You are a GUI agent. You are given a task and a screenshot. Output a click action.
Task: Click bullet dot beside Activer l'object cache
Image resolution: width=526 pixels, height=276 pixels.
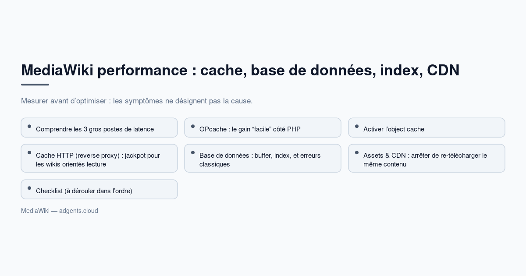[x=357, y=126]
